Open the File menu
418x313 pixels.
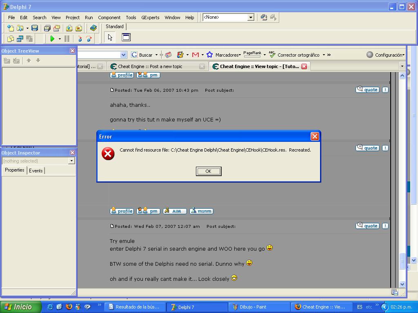pos(11,18)
